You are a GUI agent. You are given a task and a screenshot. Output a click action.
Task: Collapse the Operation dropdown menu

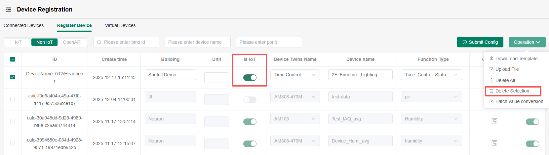(x=527, y=42)
